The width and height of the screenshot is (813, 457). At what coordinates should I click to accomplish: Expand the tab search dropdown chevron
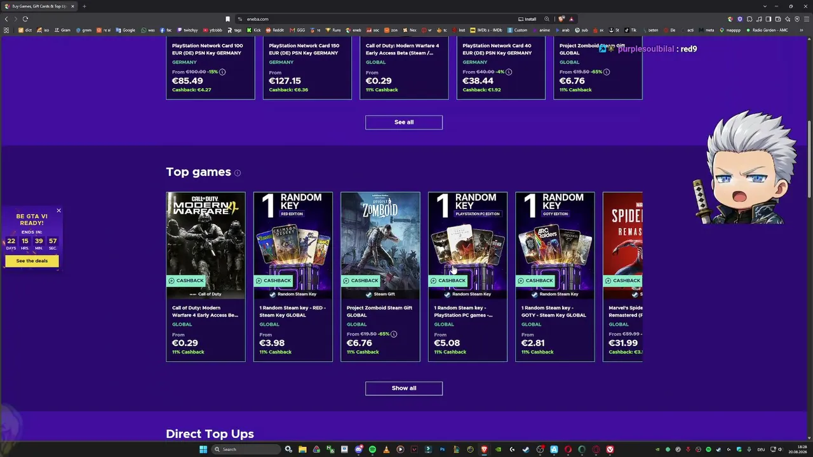point(765,6)
